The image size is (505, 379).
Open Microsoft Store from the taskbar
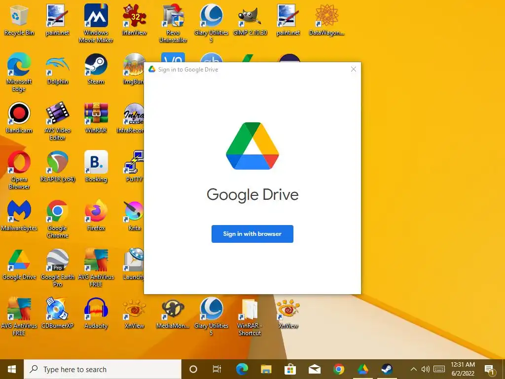(x=290, y=369)
